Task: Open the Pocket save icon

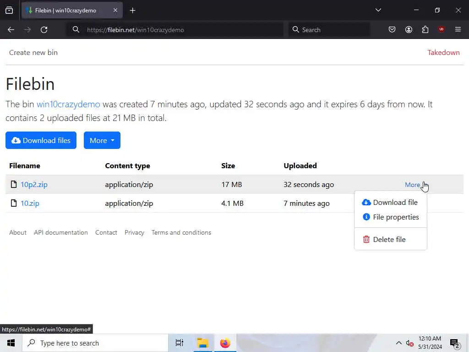Action: click(x=392, y=29)
